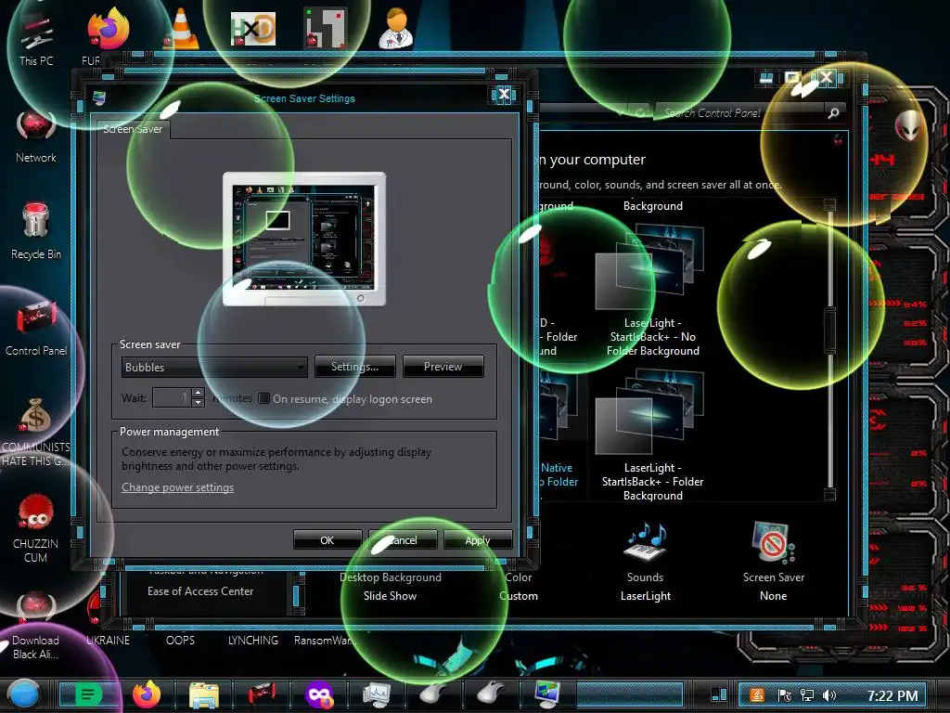Select the gray maze icon with red squares
This screenshot has height=713, width=950.
coord(326,29)
